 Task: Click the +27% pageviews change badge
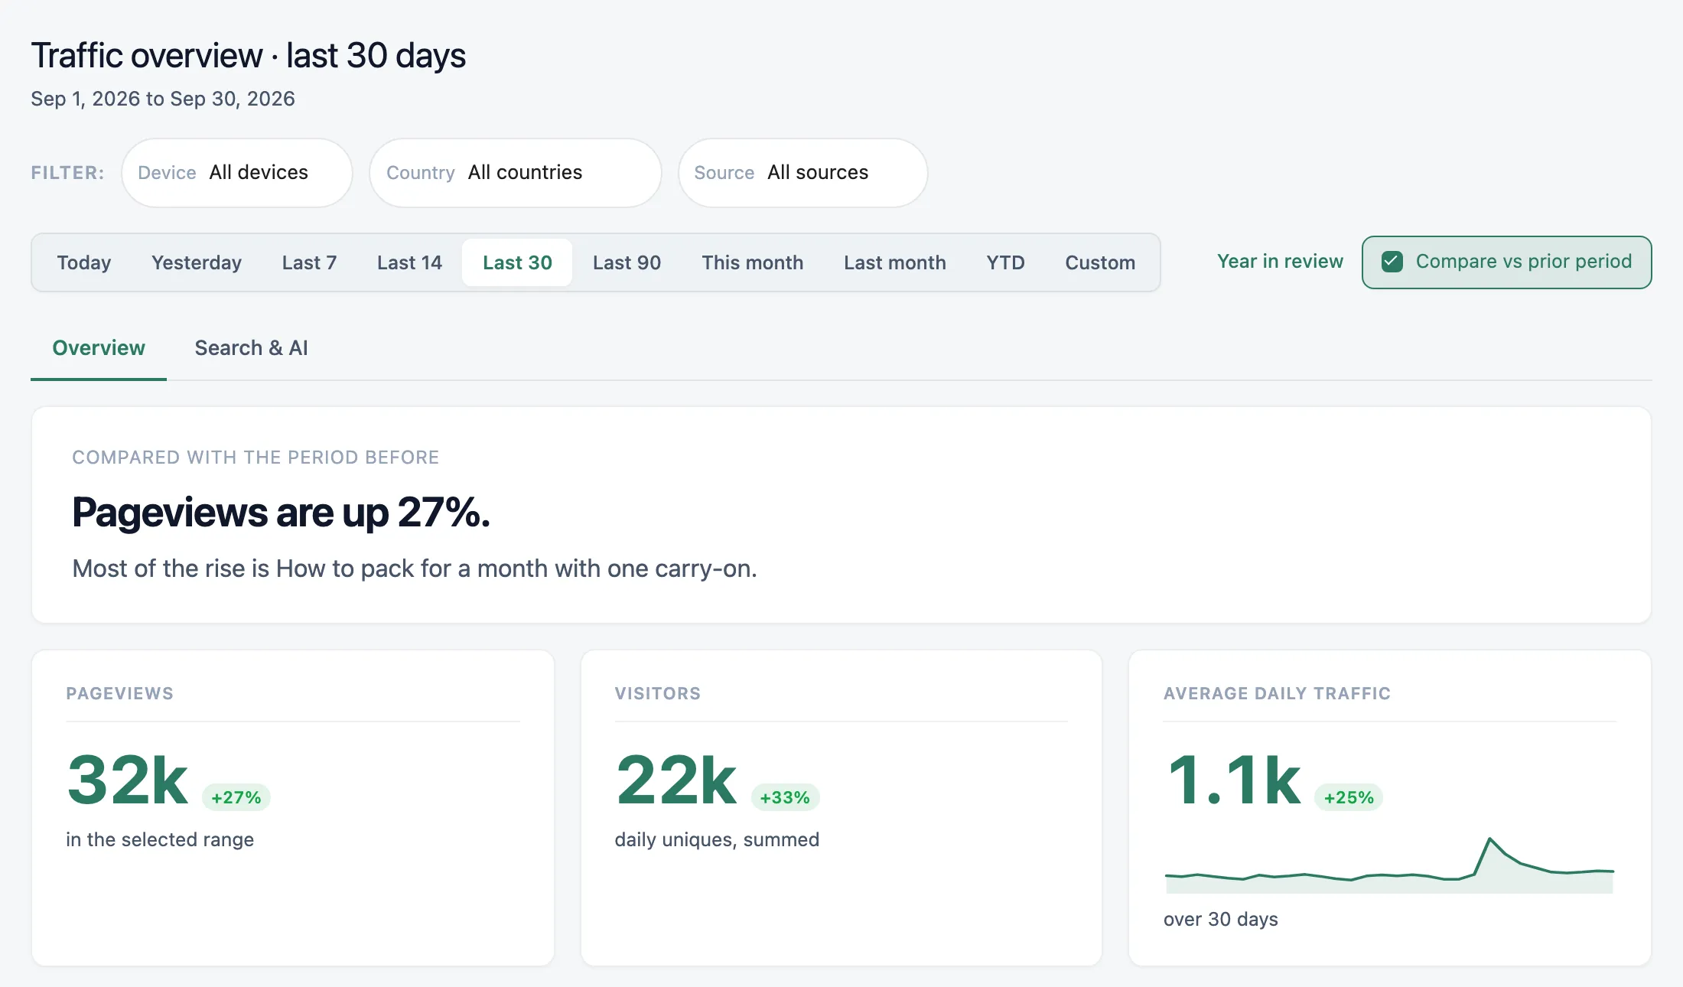coord(236,797)
